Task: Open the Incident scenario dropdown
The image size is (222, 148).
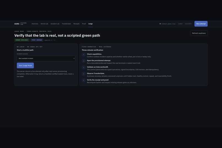Action: pos(46,58)
